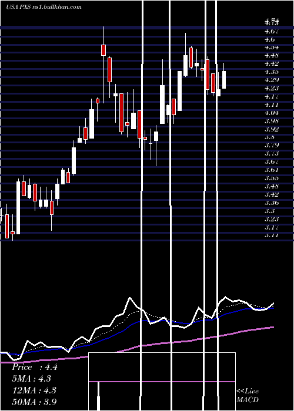The width and height of the screenshot is (294, 411).
Task: Click the 3.79 price axis label
Action: [272, 145]
